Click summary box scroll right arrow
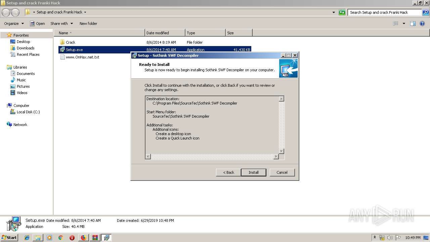Image resolution: width=430 pixels, height=242 pixels. (x=276, y=157)
